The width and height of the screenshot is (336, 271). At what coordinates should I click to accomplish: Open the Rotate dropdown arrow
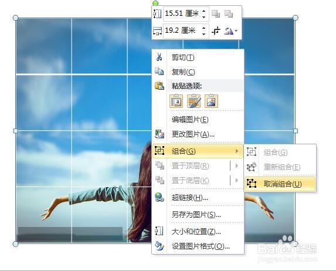236,31
